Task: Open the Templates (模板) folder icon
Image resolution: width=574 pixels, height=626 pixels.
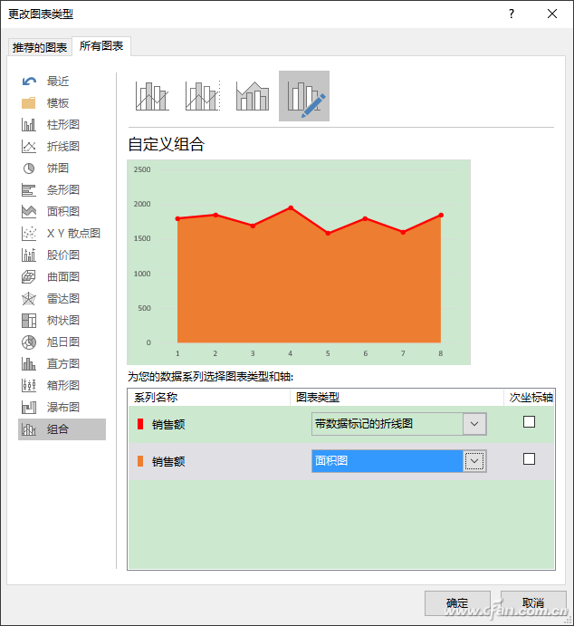Action: coord(29,103)
